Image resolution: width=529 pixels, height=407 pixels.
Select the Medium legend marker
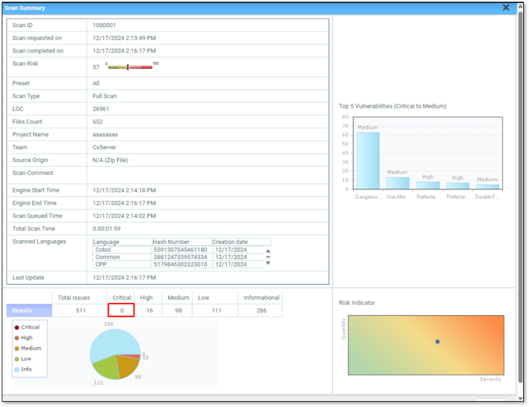[17, 348]
